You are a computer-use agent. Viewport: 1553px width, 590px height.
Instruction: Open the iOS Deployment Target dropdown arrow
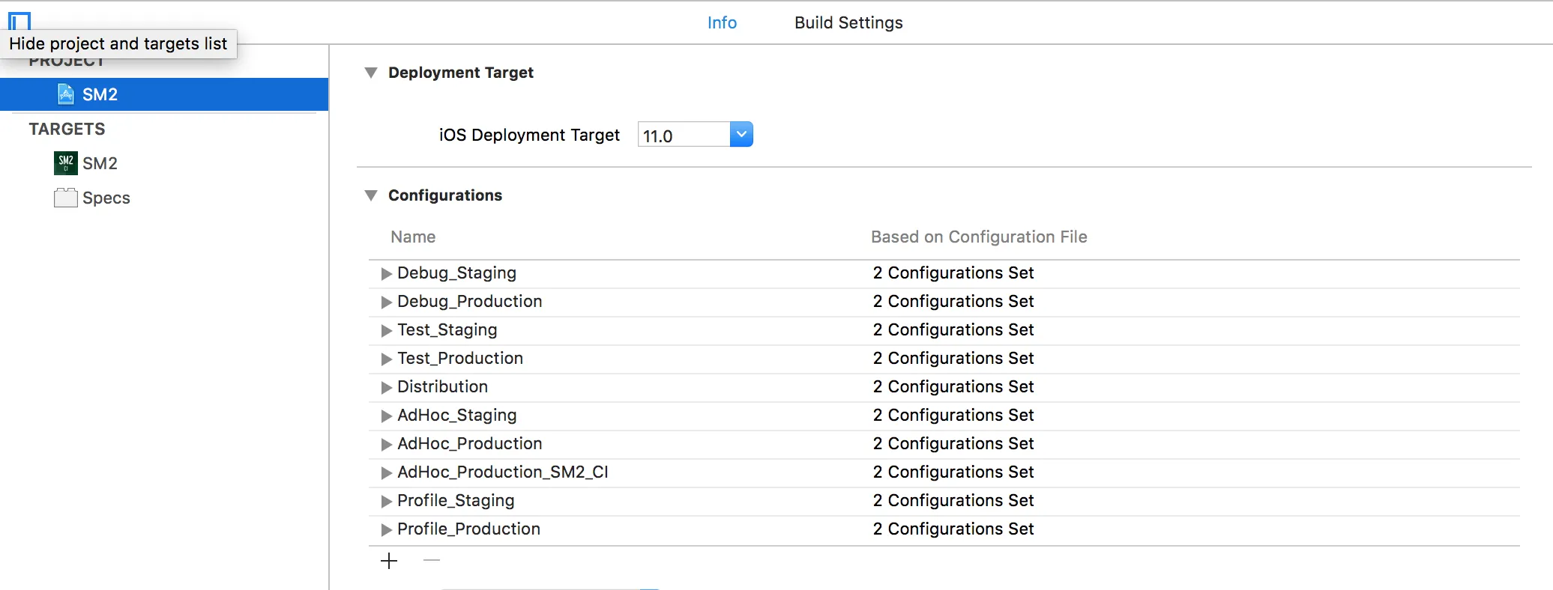click(741, 135)
